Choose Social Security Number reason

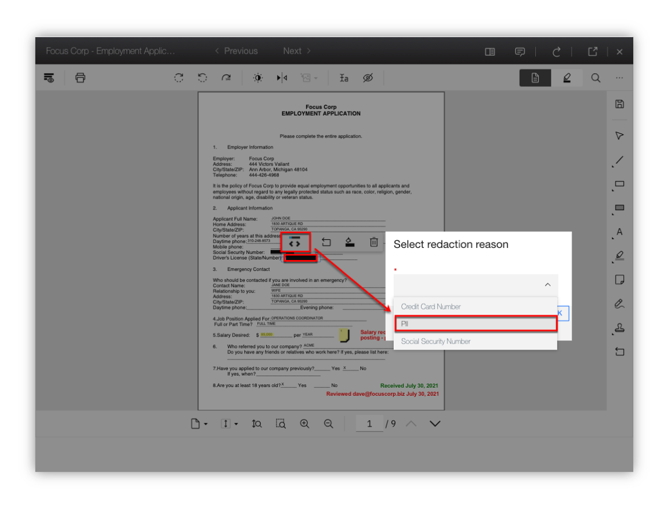[x=475, y=341]
